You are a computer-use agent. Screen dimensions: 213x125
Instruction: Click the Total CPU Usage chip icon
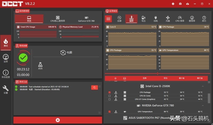click(x=18, y=27)
